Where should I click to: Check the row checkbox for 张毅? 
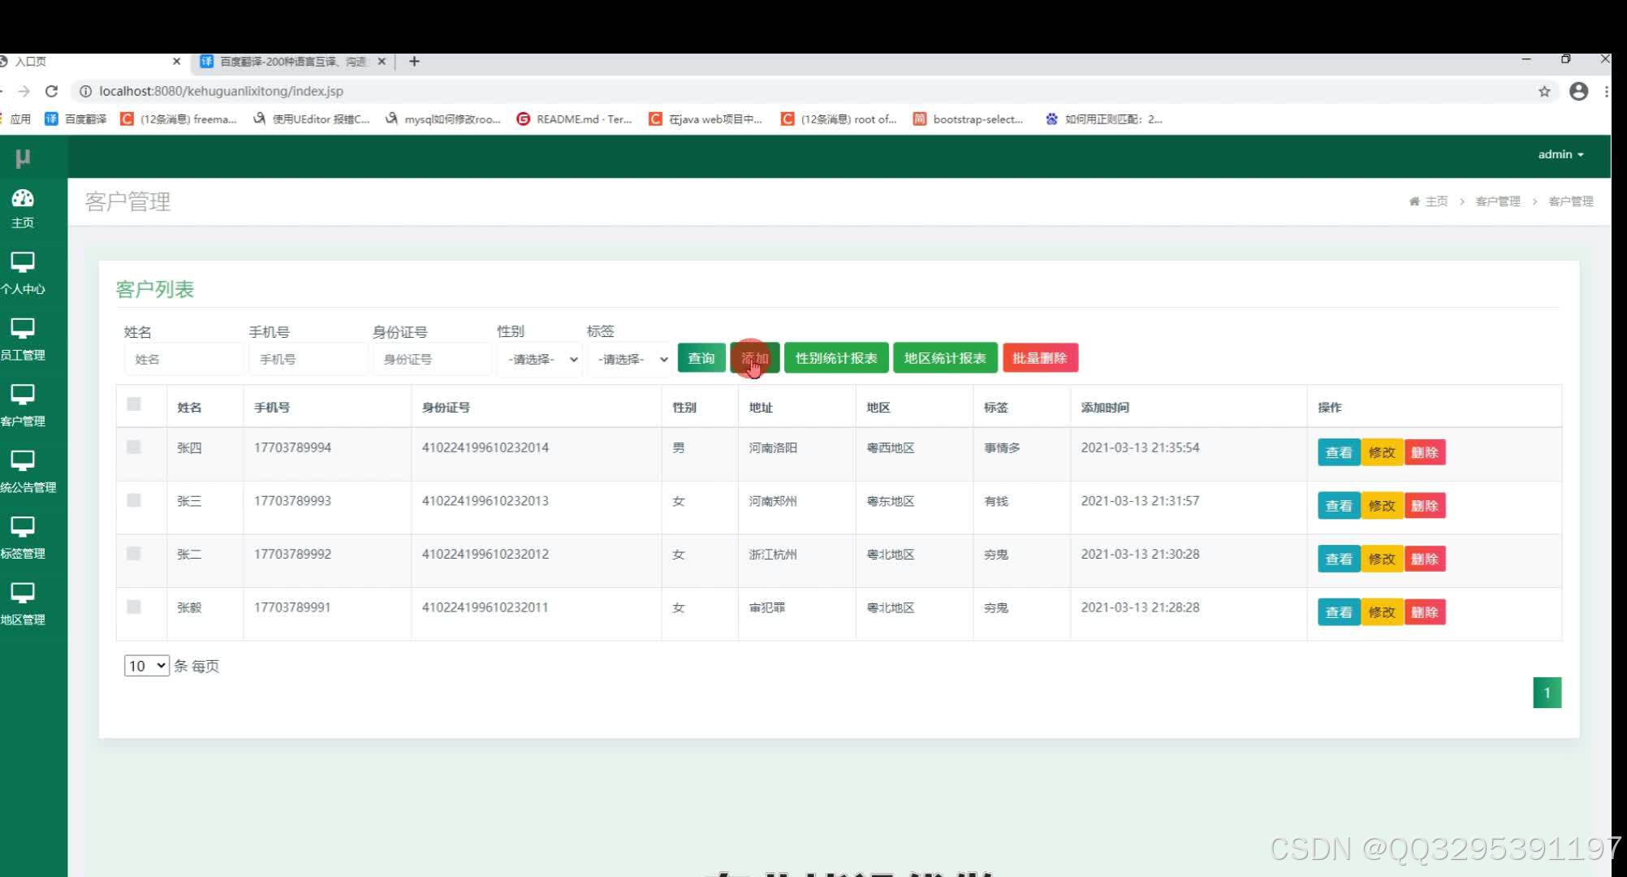click(x=134, y=607)
